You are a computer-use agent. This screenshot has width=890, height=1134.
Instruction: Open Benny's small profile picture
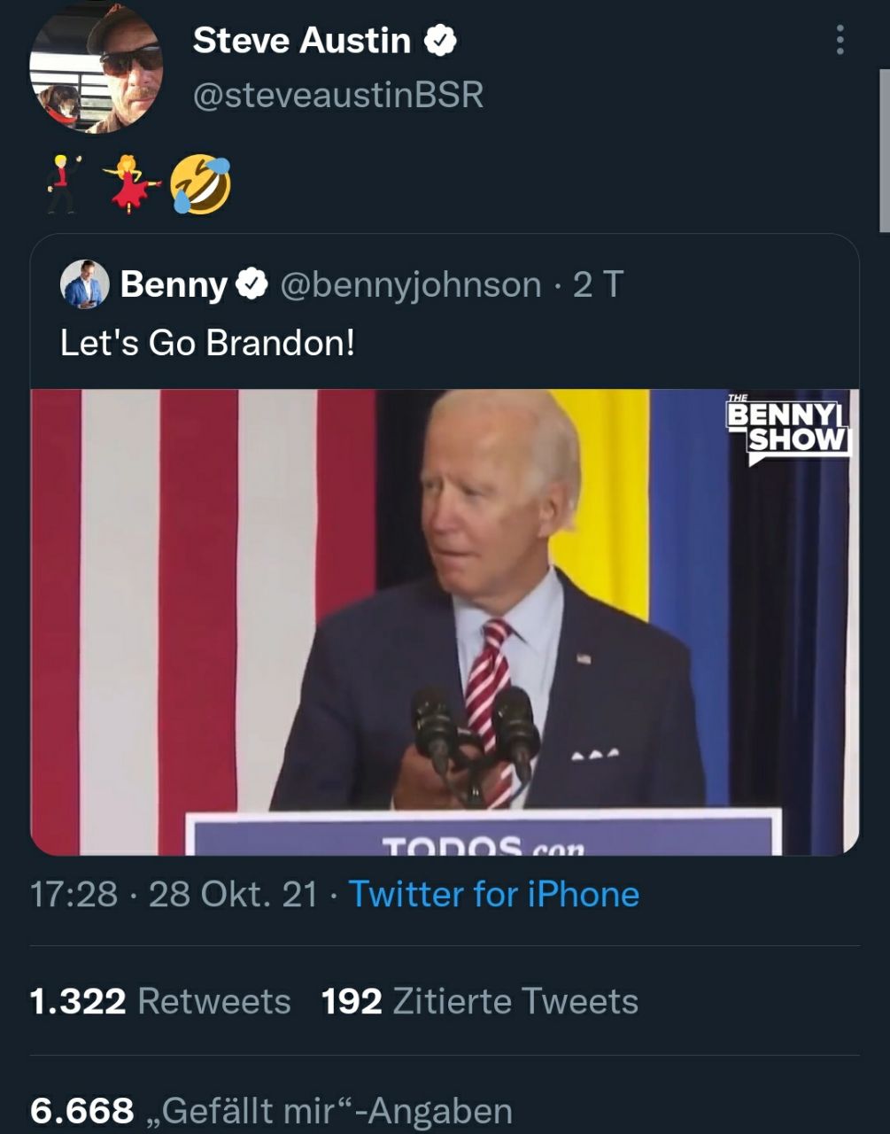[x=84, y=284]
